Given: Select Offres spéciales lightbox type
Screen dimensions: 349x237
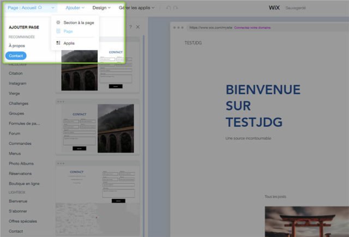Looking at the screenshot, I should coord(23,221).
